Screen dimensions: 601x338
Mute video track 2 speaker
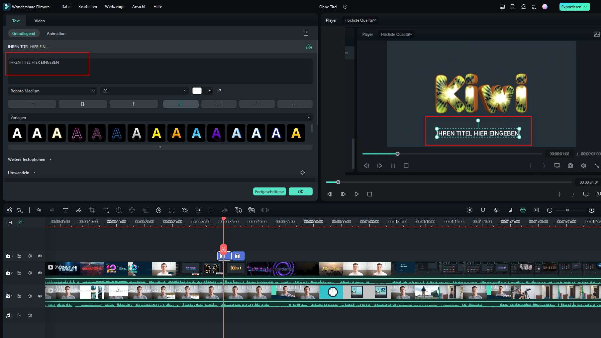30,273
